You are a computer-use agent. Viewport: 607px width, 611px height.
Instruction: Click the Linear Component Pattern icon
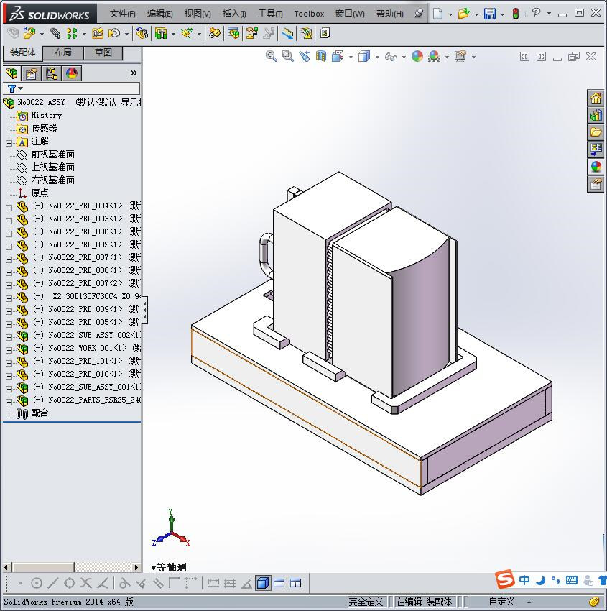[x=72, y=34]
